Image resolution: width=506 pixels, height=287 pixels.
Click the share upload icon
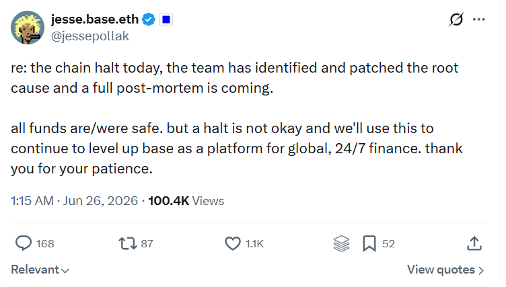click(474, 243)
